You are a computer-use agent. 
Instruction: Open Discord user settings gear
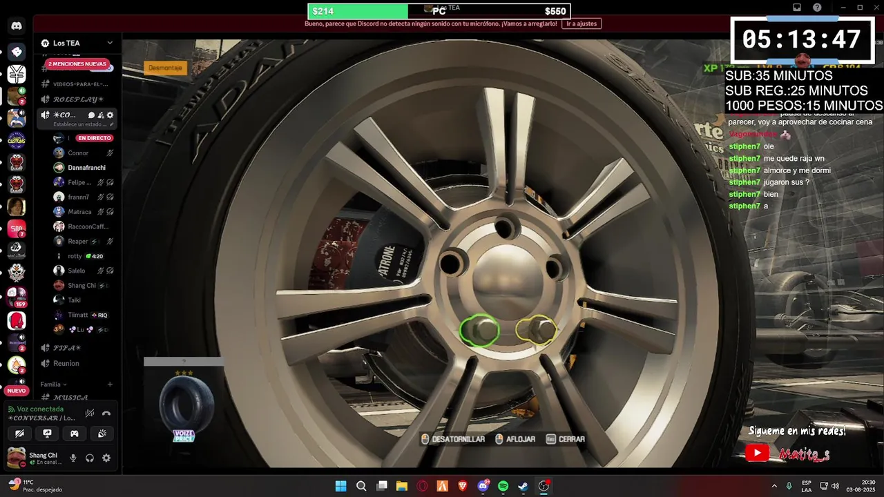pyautogui.click(x=106, y=458)
